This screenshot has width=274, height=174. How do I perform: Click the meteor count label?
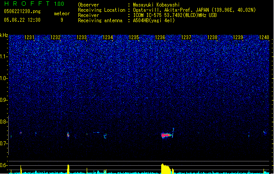click(62, 13)
